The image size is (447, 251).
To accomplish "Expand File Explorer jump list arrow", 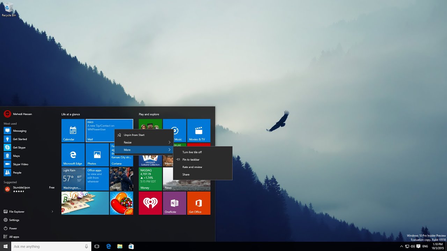I will click(x=52, y=212).
